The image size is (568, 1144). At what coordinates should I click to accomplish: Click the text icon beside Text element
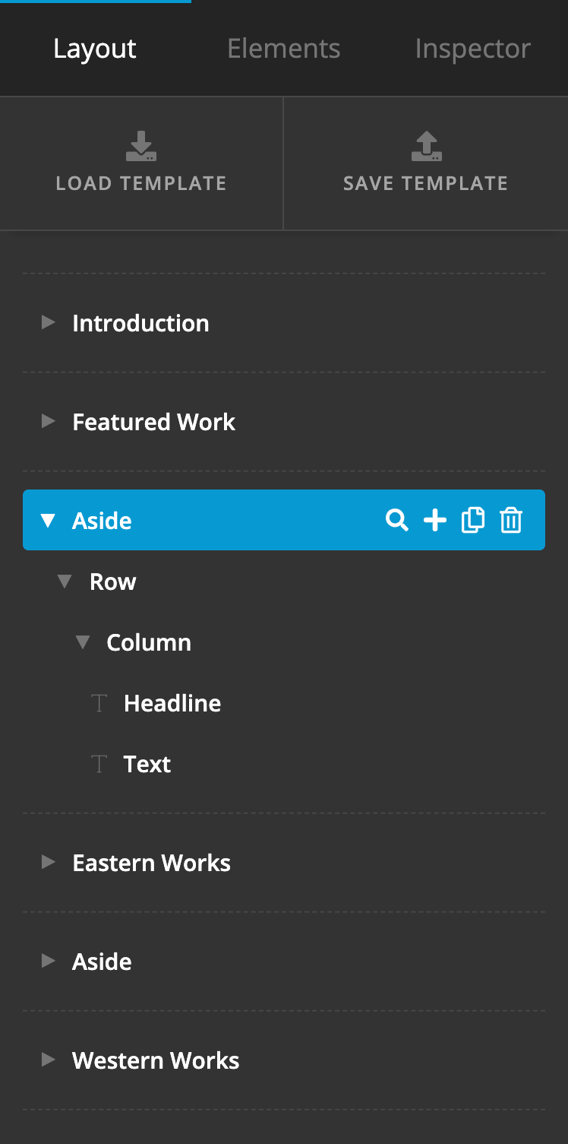99,763
